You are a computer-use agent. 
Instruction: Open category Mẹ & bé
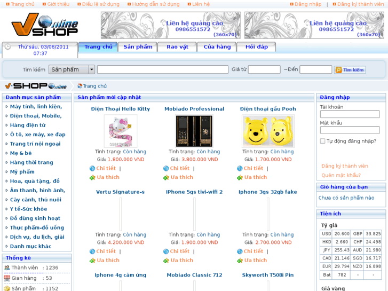pyautogui.click(x=21, y=153)
